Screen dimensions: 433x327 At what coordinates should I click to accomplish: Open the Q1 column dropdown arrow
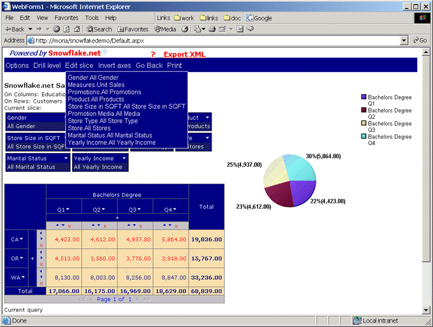[x=68, y=209]
